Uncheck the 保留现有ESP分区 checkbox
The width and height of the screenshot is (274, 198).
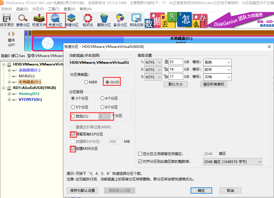[x=73, y=134]
